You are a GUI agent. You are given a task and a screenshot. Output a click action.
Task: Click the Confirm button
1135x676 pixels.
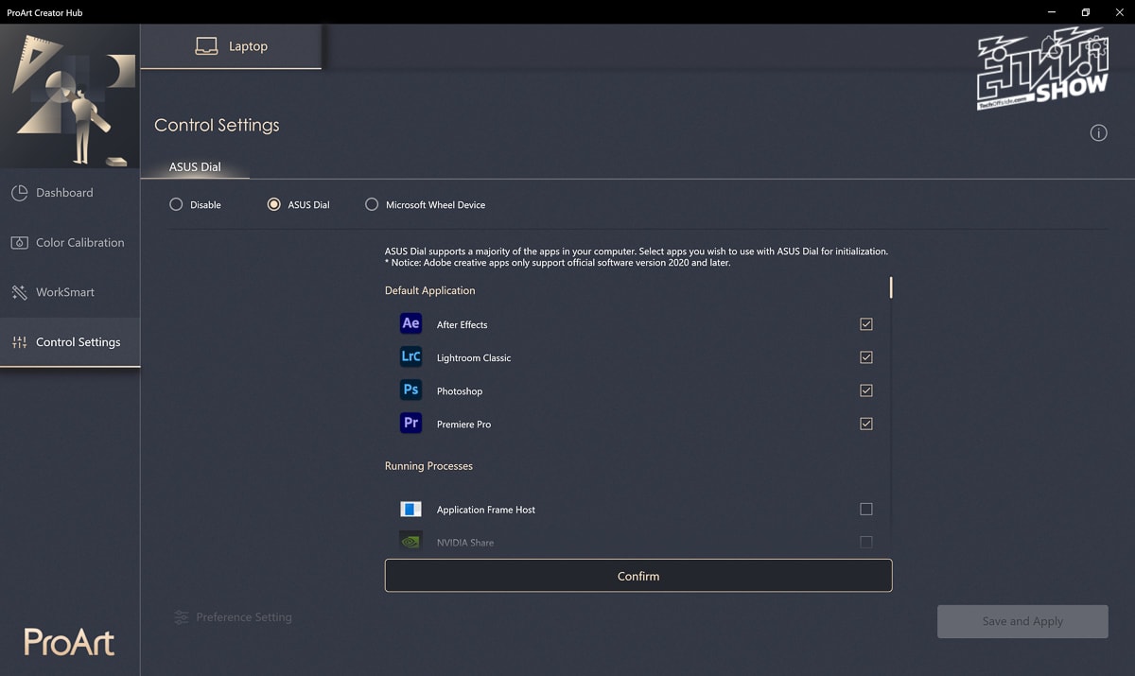pyautogui.click(x=638, y=576)
